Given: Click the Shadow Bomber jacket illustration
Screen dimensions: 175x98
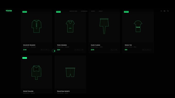Looking at the screenshot, I should pyautogui.click(x=37, y=26).
